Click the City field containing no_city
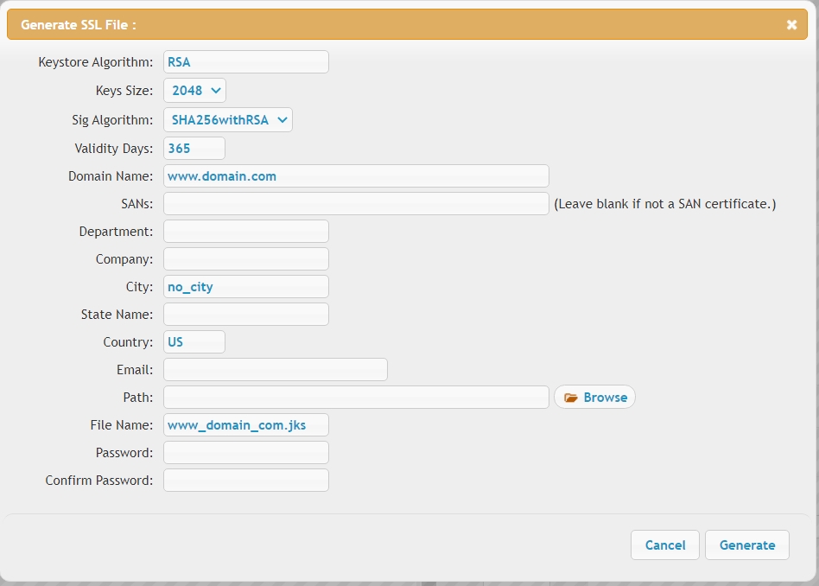 pyautogui.click(x=246, y=286)
